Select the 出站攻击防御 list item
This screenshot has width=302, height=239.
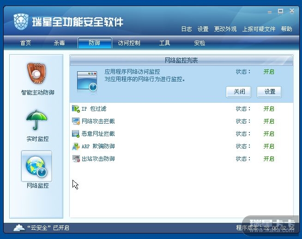pos(181,158)
